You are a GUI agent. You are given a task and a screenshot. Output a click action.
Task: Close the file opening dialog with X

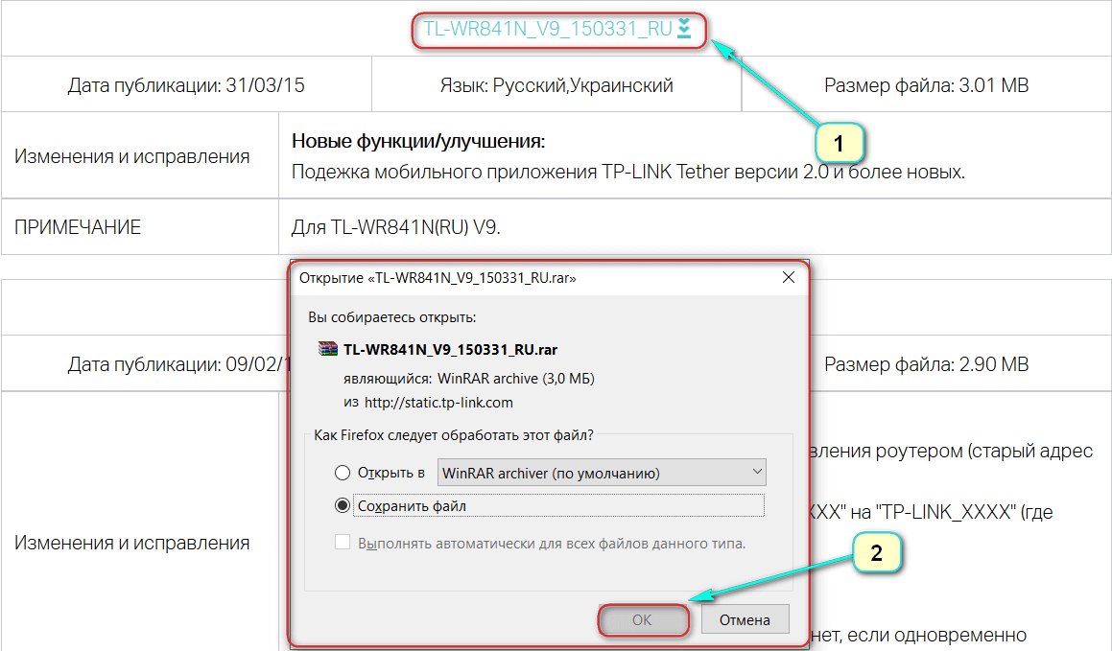pyautogui.click(x=789, y=278)
